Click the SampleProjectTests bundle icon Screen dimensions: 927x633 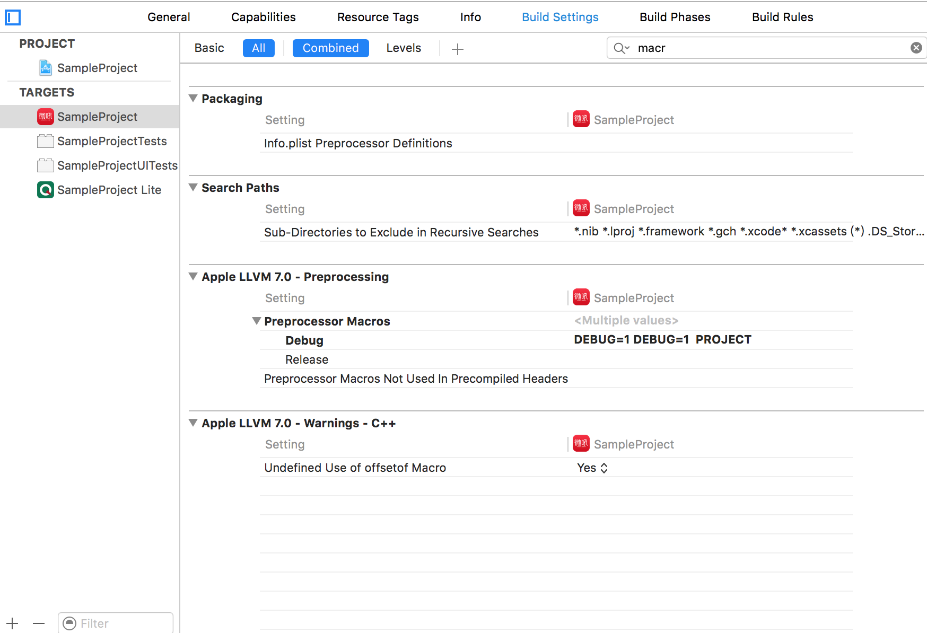(46, 141)
